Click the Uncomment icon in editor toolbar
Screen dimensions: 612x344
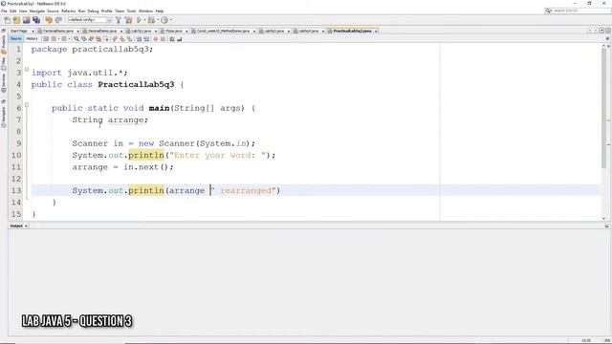179,39
